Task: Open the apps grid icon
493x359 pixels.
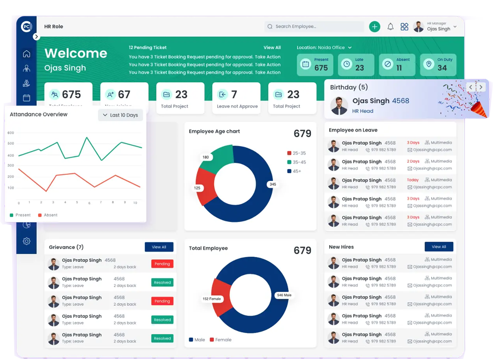Action: click(x=404, y=27)
